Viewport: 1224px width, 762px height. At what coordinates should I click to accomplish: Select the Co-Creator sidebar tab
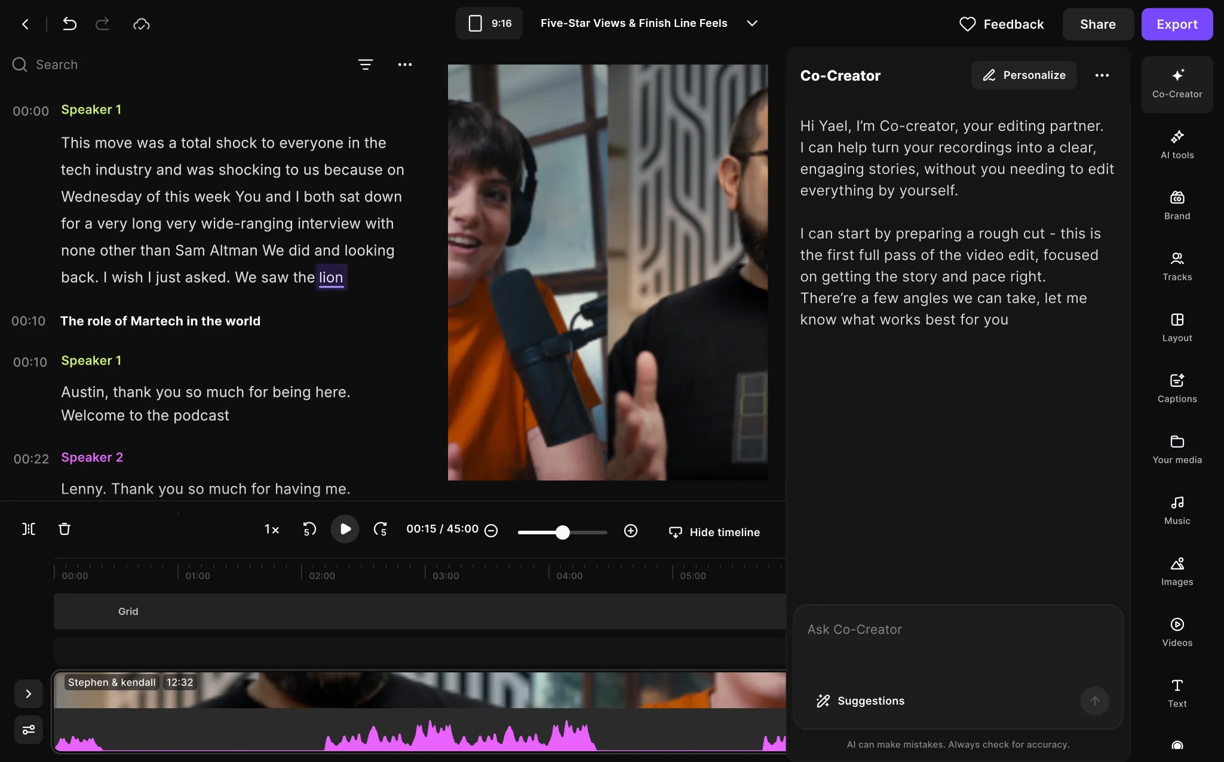(x=1177, y=84)
